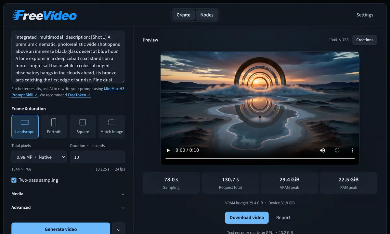The height and width of the screenshot is (234, 390).
Task: Mute the video volume
Action: click(322, 150)
